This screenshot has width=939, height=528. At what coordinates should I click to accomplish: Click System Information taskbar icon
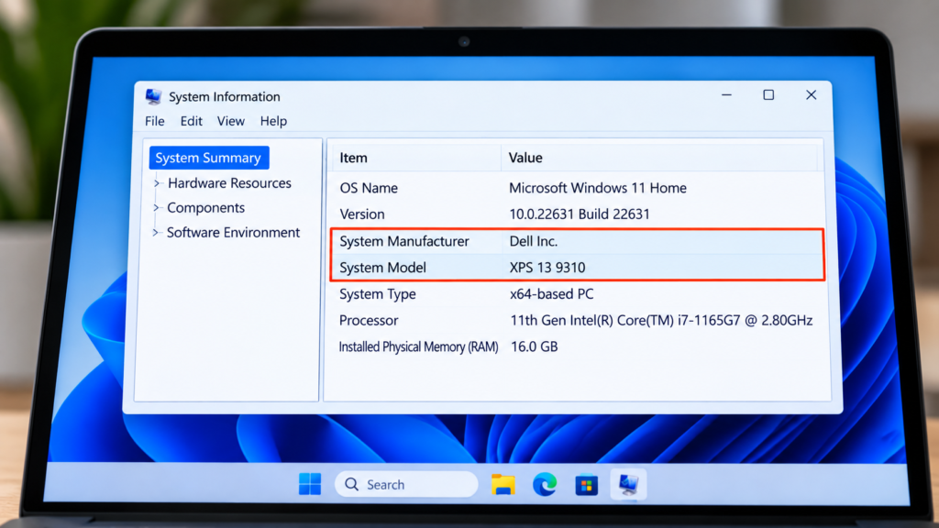point(628,484)
